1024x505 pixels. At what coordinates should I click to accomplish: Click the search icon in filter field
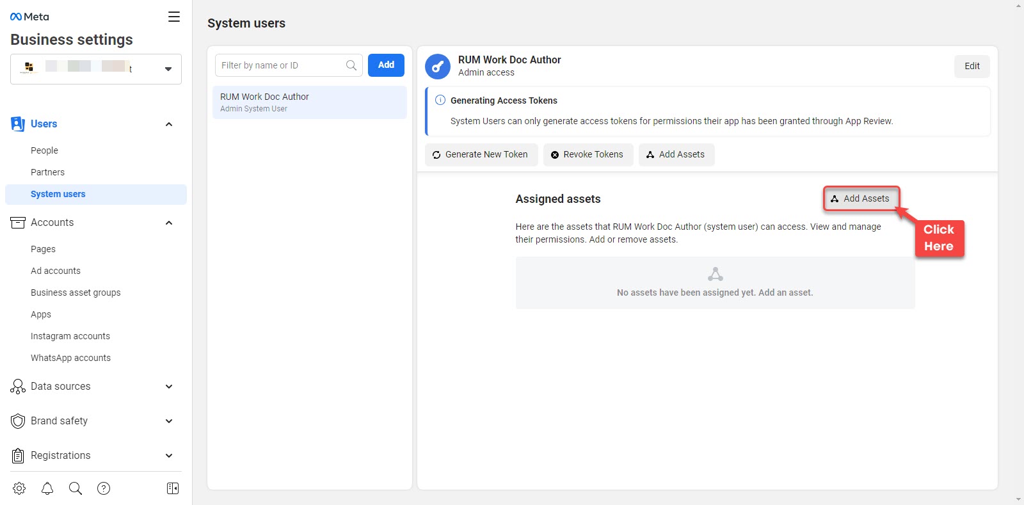click(351, 65)
